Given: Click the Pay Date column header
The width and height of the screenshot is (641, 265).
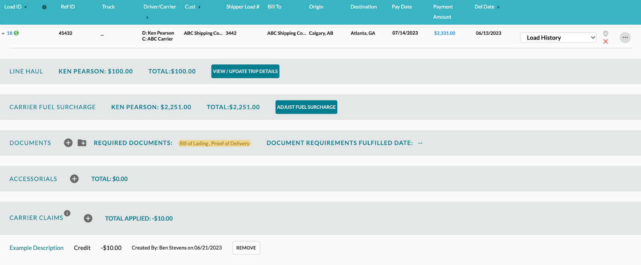Looking at the screenshot, I should (x=402, y=7).
